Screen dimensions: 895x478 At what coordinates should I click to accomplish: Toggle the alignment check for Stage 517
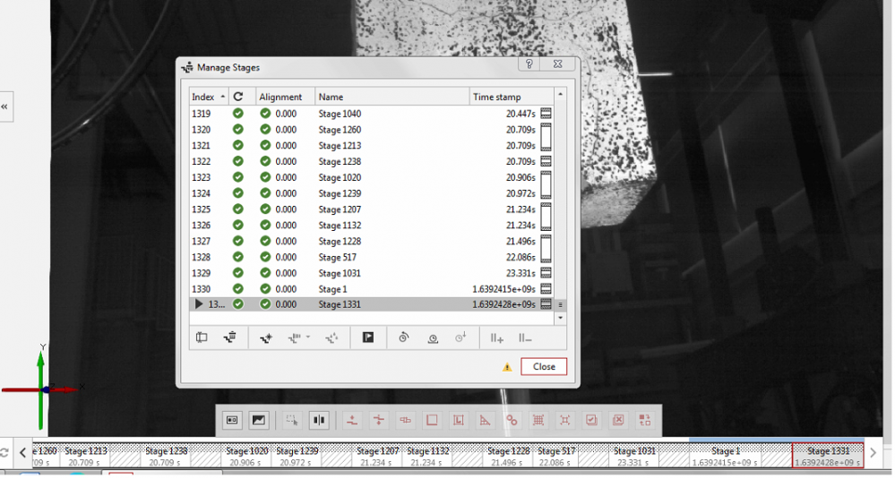point(265,257)
